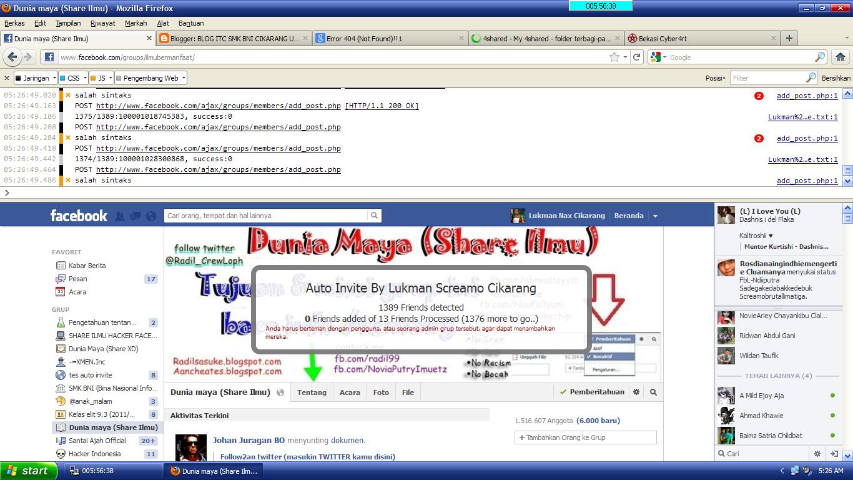Click Bersihkan to clear the console
Screen dimensions: 853x480
tap(836, 78)
